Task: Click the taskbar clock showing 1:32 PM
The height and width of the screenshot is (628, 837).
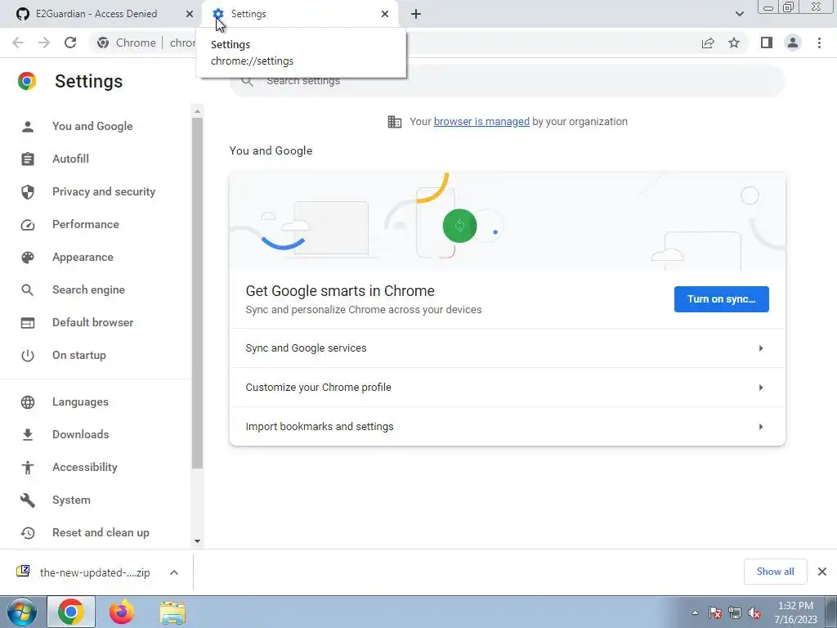Action: (x=795, y=612)
